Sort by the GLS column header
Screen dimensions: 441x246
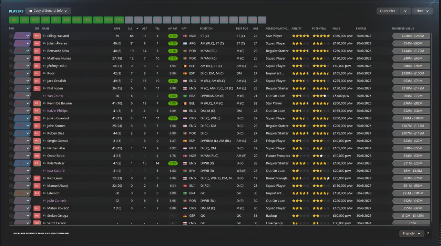(130, 29)
